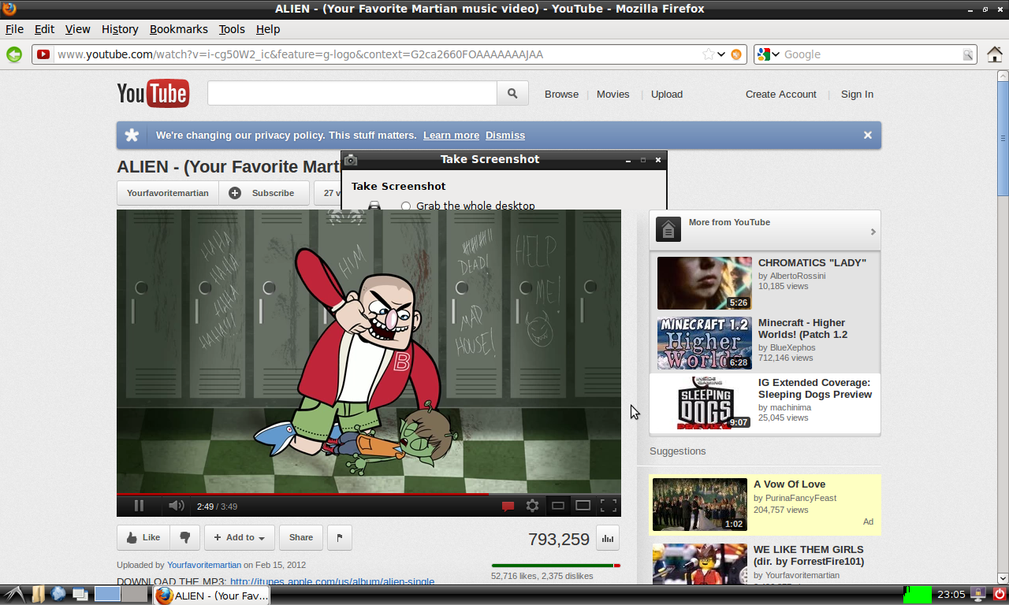
Task: Open the History menu
Action: pyautogui.click(x=120, y=29)
